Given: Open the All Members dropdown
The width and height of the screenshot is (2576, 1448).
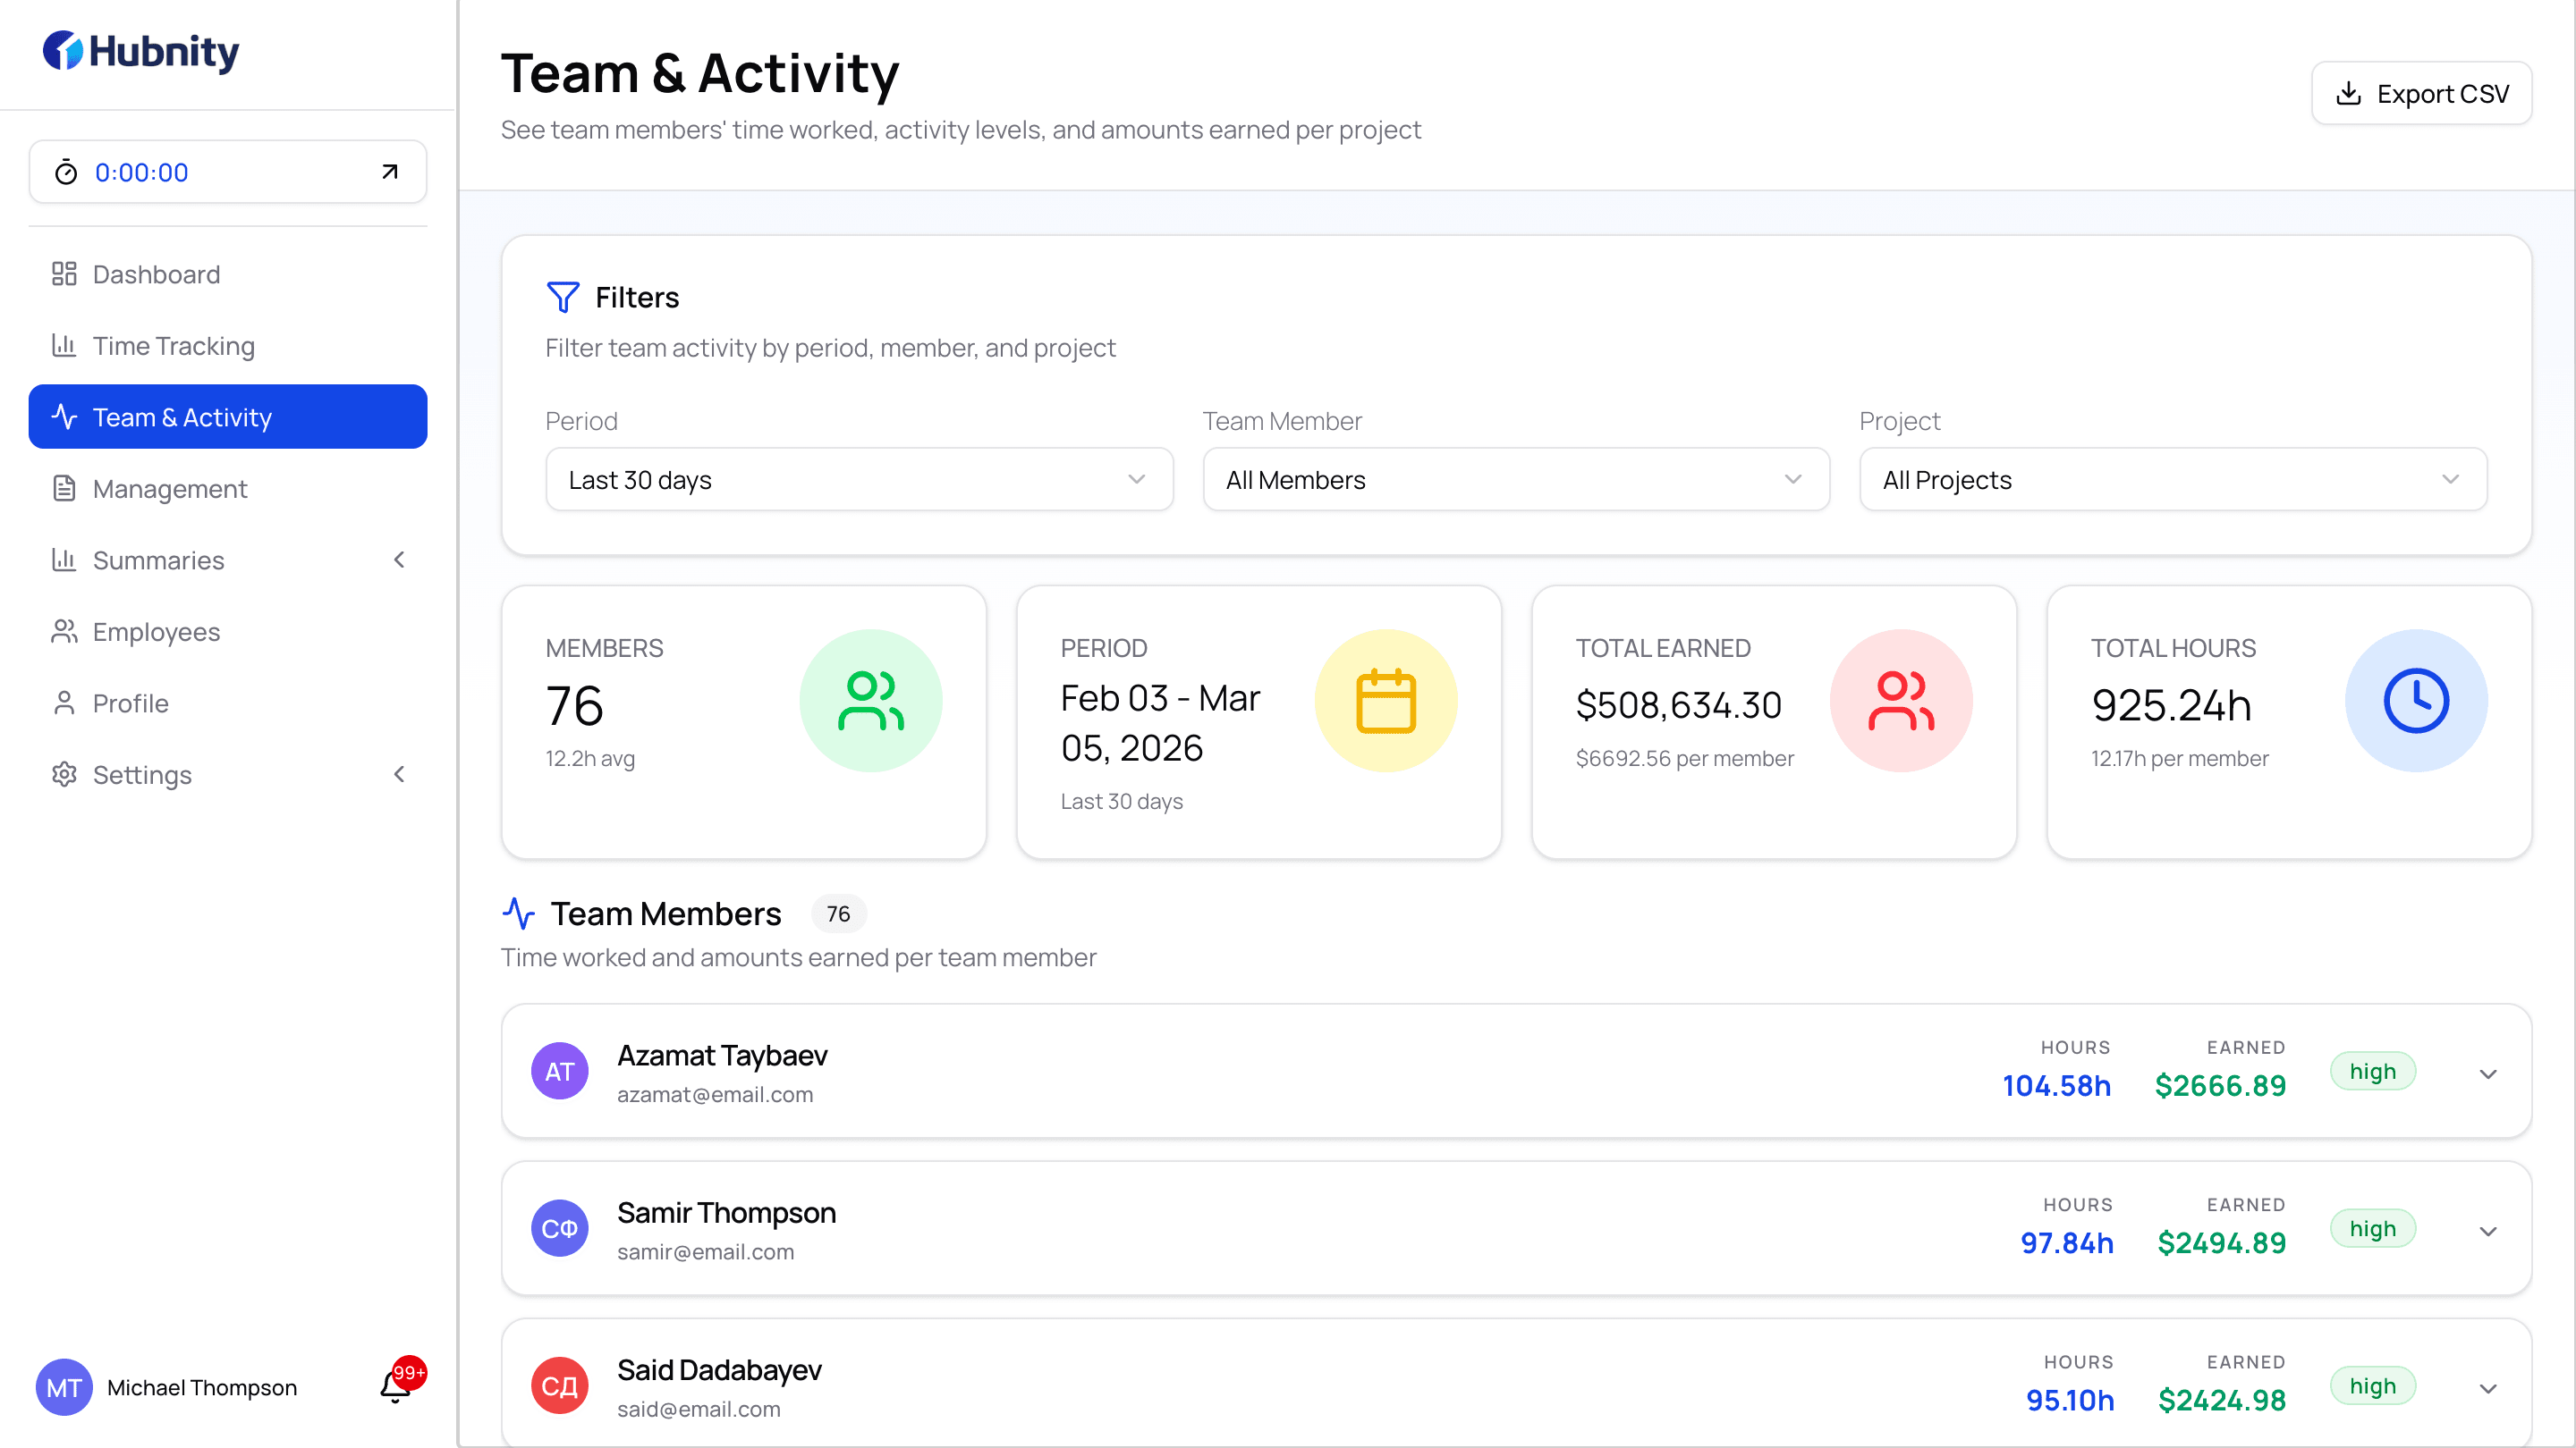Looking at the screenshot, I should click(1515, 480).
